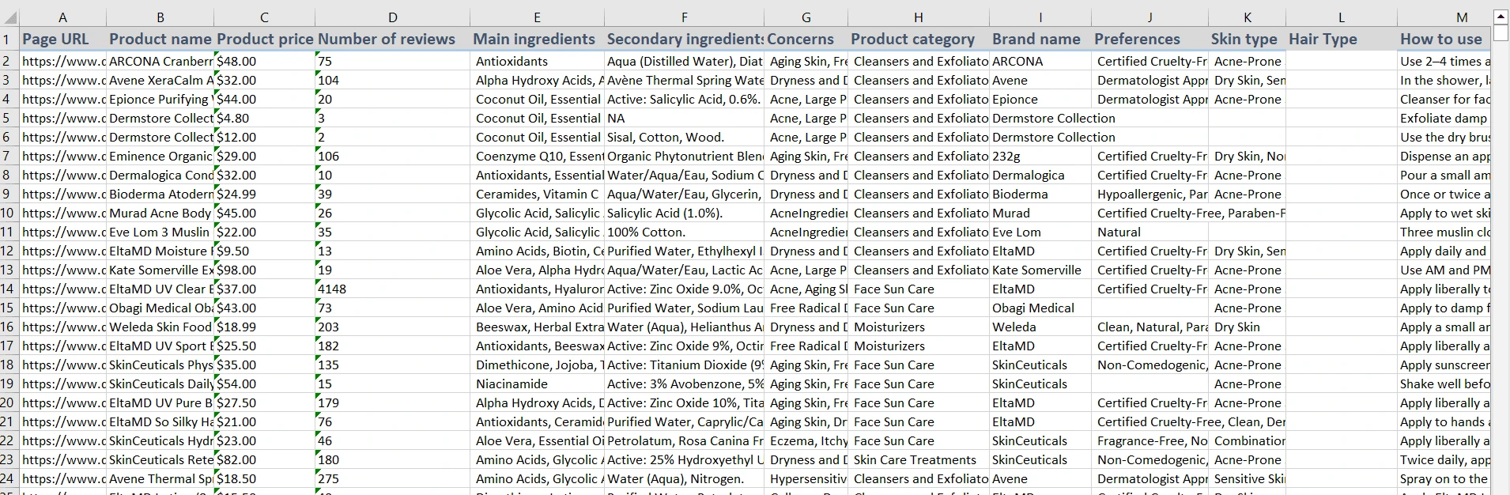
Task: Select the 'Kate Somerville' brand cell
Action: tap(1040, 270)
